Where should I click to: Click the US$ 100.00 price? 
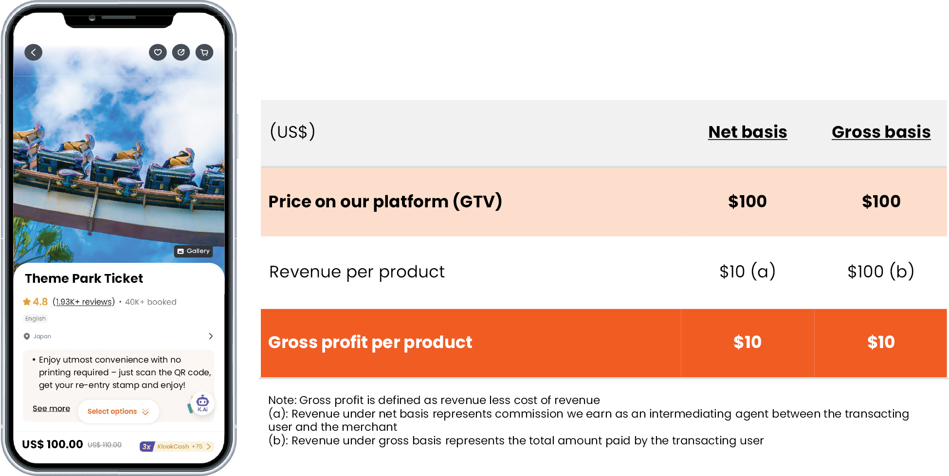point(53,444)
